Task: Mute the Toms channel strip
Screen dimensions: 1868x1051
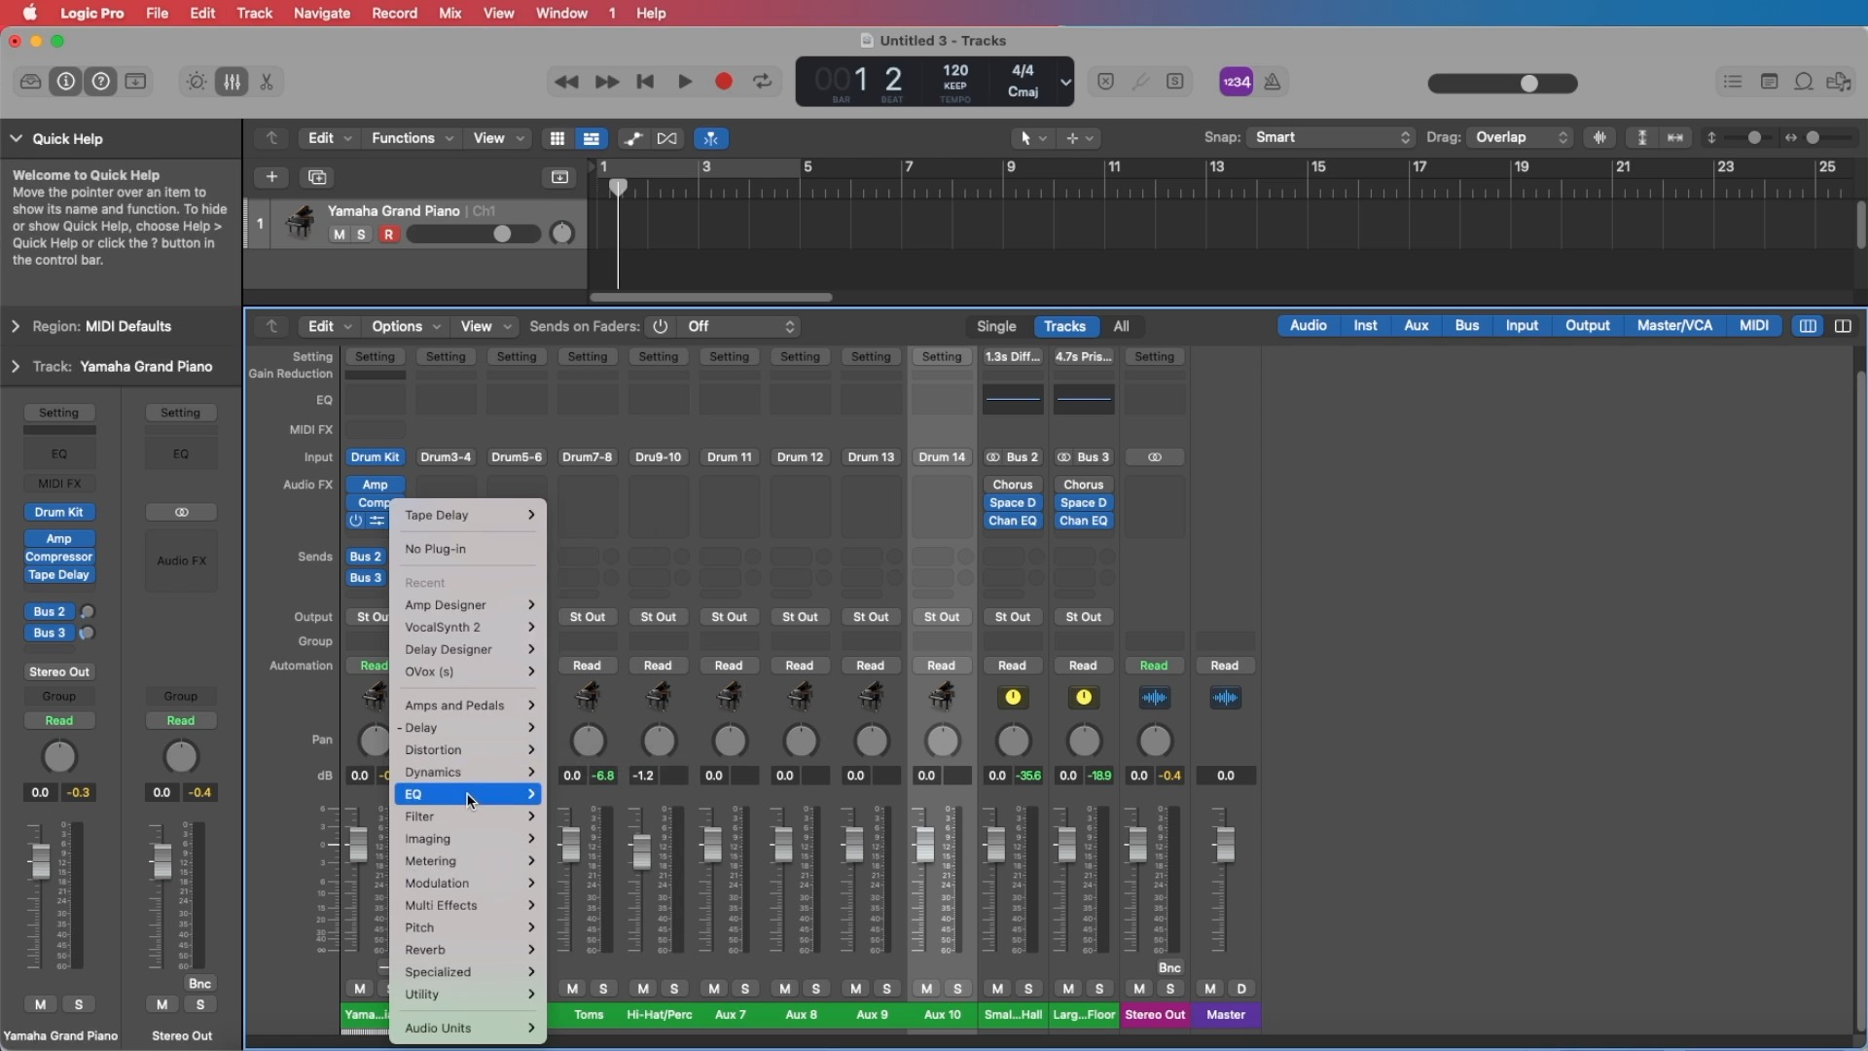Action: (572, 989)
